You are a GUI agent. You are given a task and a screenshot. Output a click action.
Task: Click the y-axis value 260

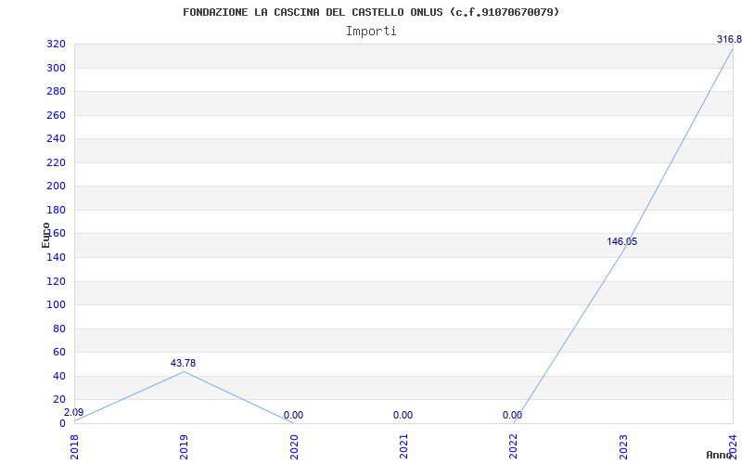pos(56,115)
